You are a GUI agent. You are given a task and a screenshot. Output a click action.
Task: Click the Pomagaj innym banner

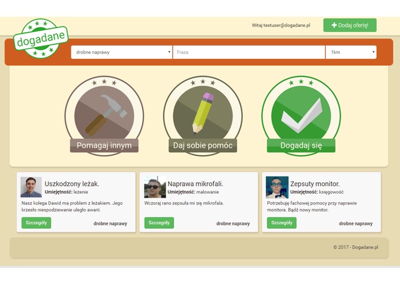pyautogui.click(x=104, y=145)
